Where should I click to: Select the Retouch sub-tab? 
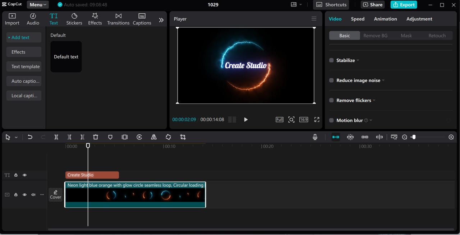(x=437, y=36)
